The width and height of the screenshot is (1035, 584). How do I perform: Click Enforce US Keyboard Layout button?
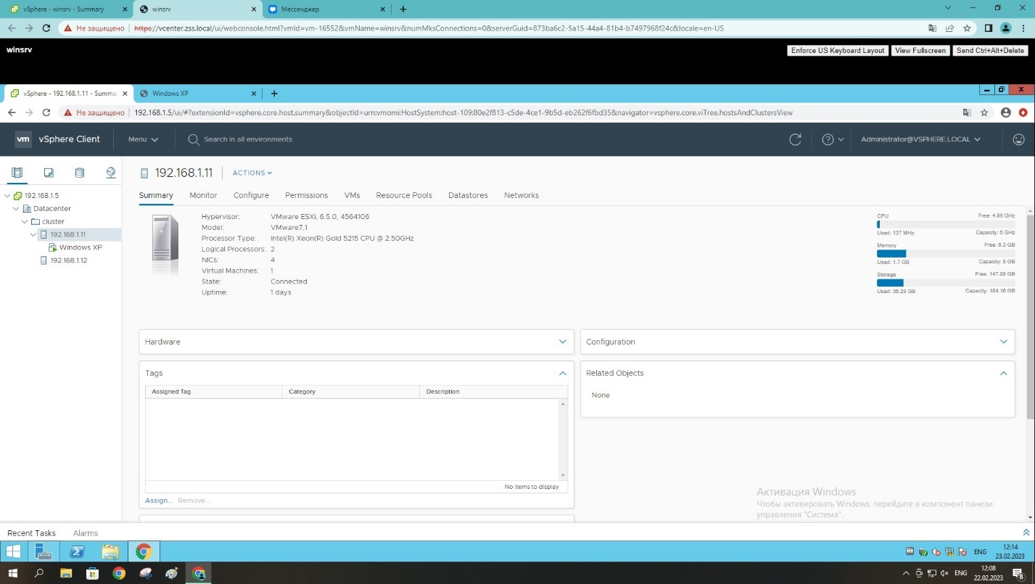[838, 51]
